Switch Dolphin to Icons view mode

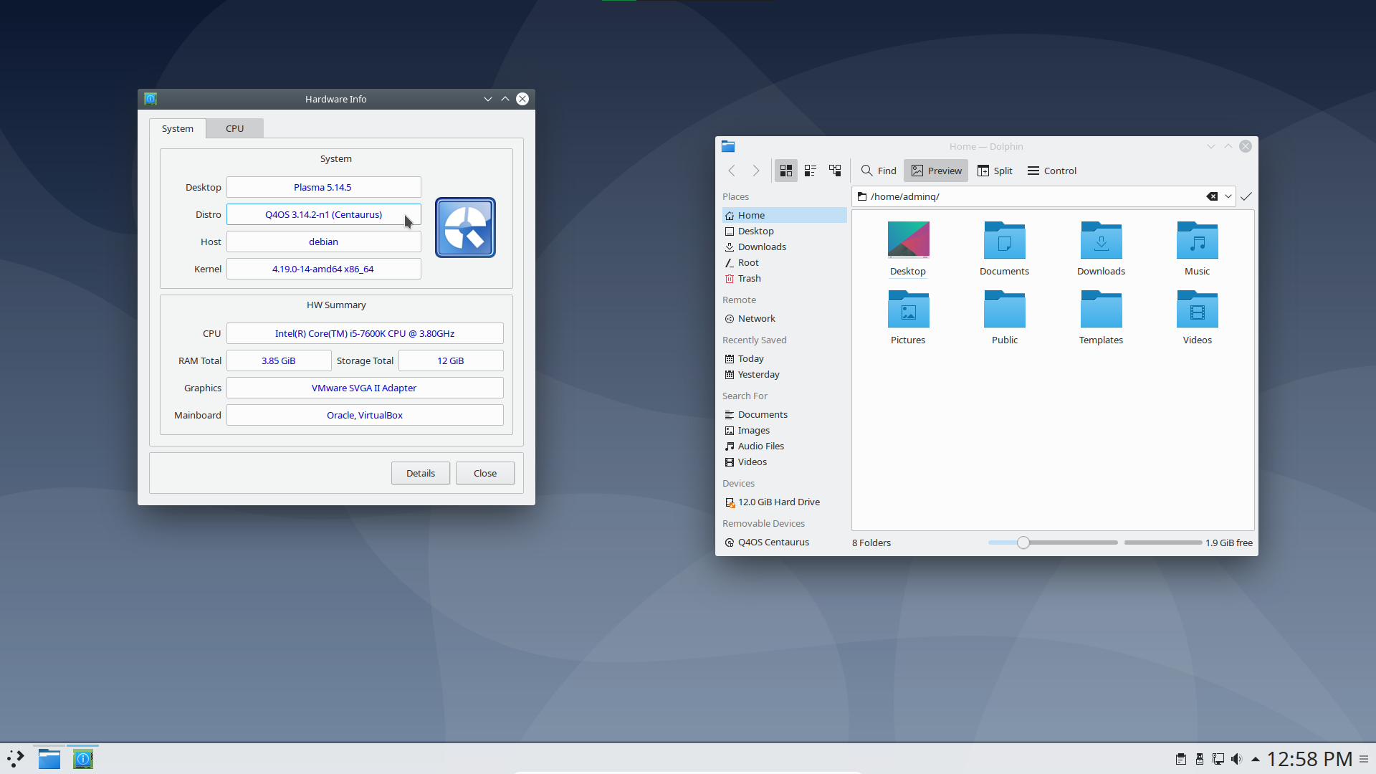[786, 171]
